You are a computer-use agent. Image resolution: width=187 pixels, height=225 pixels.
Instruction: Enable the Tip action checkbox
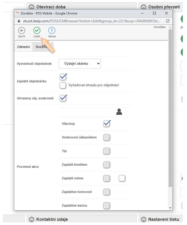point(107,151)
